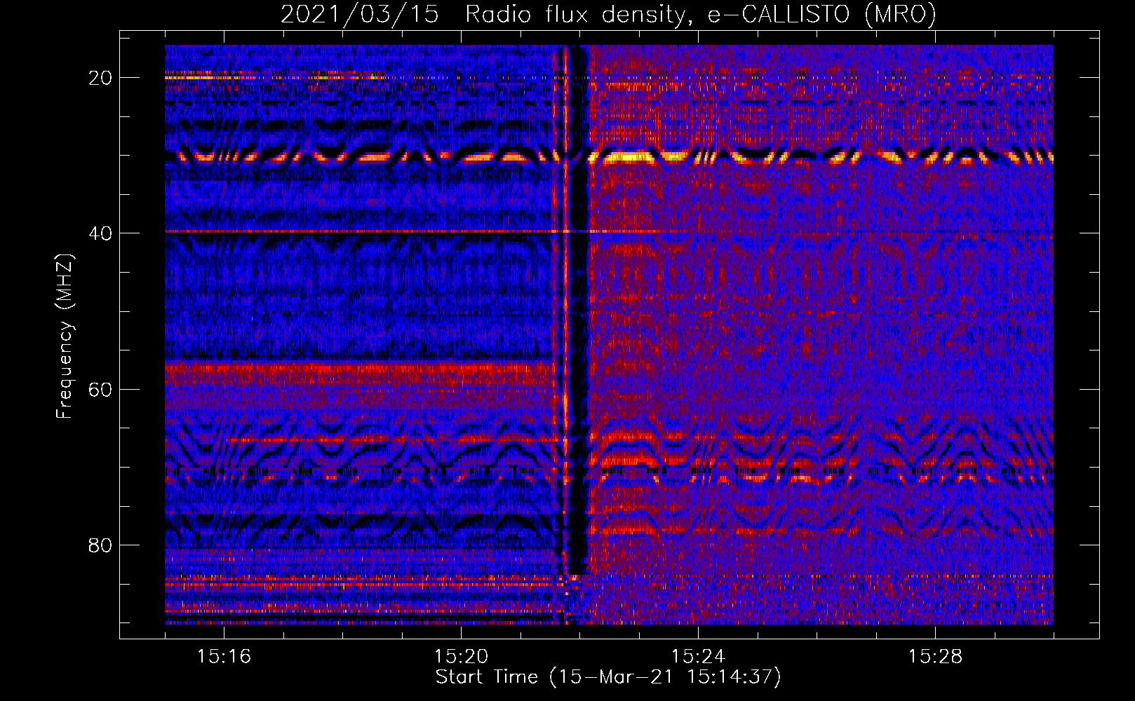Viewport: 1135px width, 701px height.
Task: Click the 15:24 time tick label
Action: point(698,656)
